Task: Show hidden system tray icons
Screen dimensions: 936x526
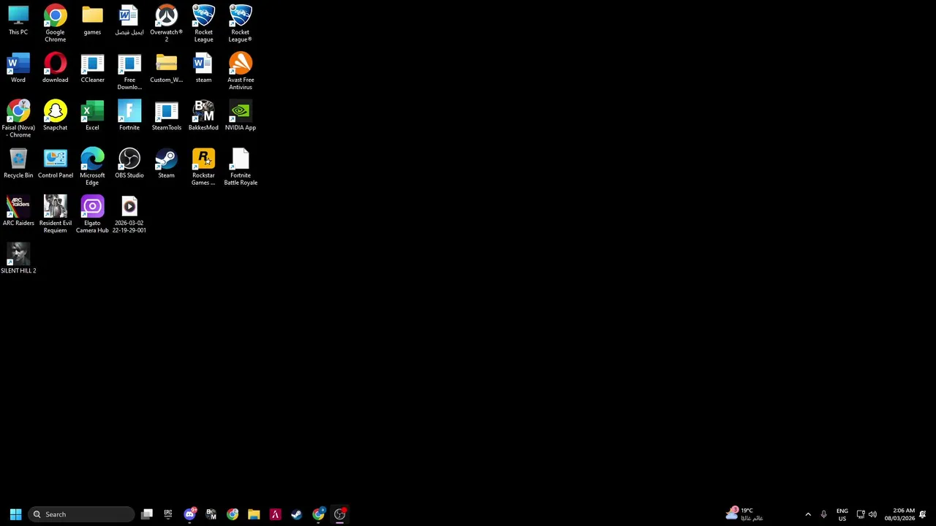Action: [808, 514]
